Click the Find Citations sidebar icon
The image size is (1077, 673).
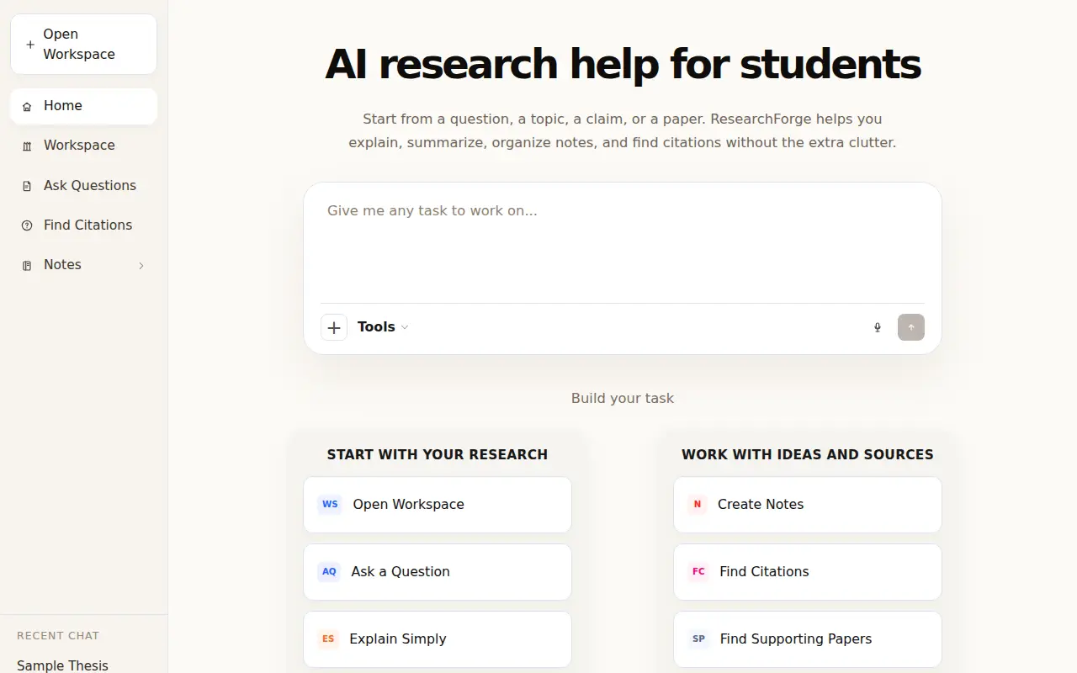click(27, 225)
